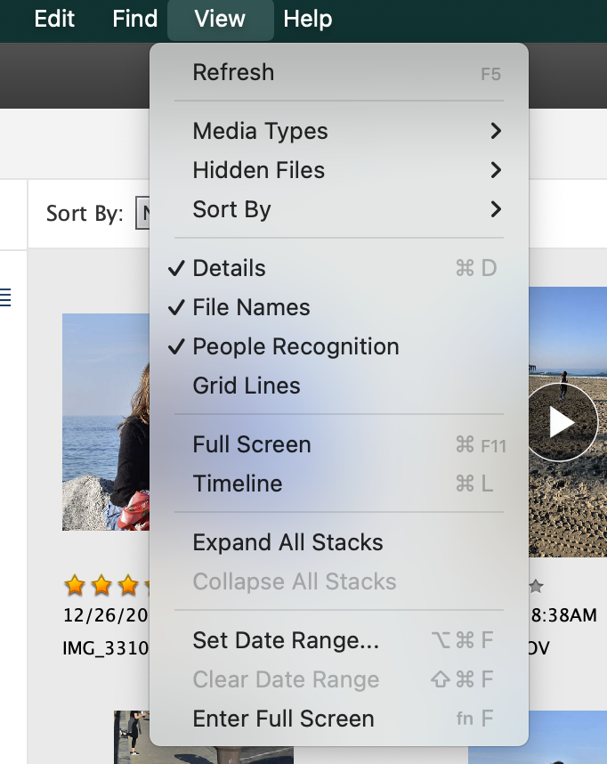The width and height of the screenshot is (607, 764).
Task: Choose Expand All Stacks
Action: click(x=287, y=542)
